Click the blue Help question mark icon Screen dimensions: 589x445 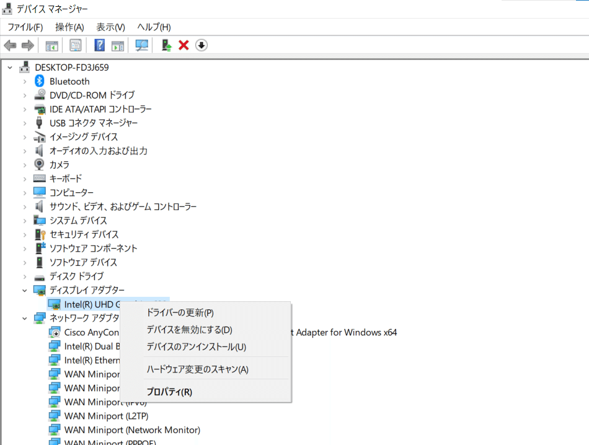tap(100, 45)
